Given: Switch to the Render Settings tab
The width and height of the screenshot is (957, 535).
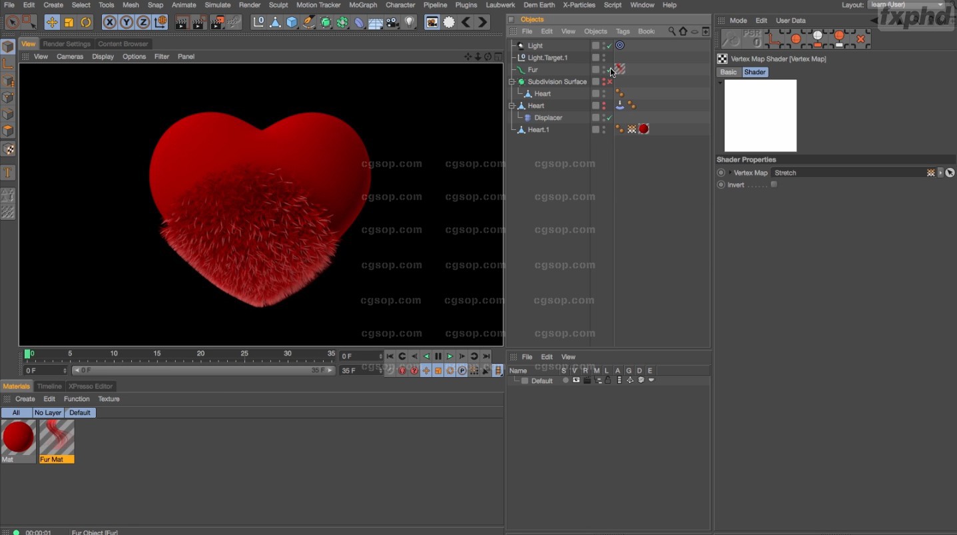Looking at the screenshot, I should click(x=67, y=44).
